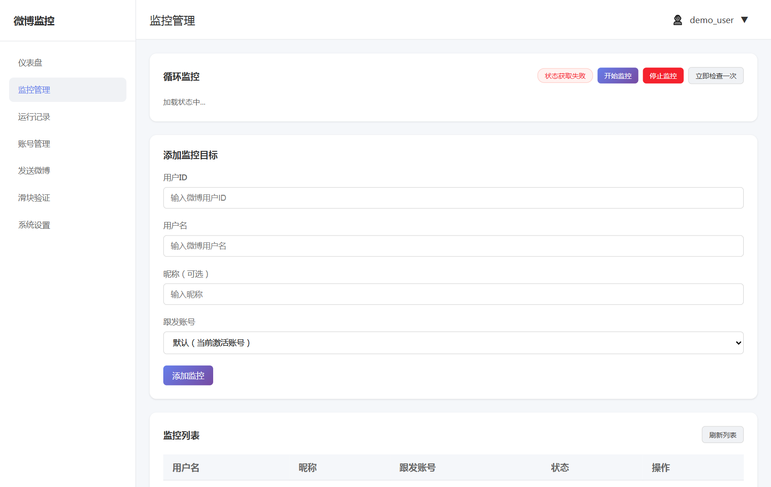Screen dimensions: 771x487
Task: Navigate to 发送微博 page
Action: point(68,170)
